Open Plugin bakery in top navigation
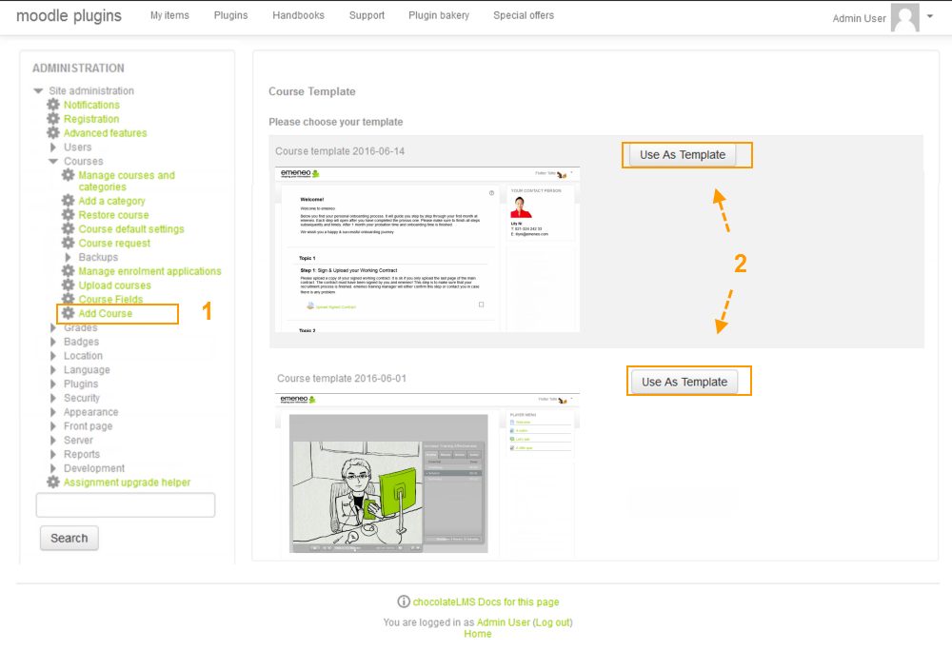 [x=439, y=15]
